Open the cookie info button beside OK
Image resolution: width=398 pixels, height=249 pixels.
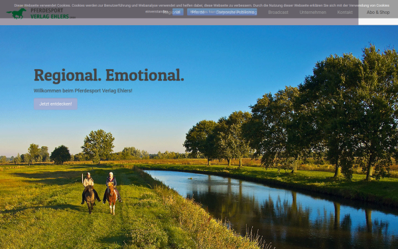click(x=222, y=12)
